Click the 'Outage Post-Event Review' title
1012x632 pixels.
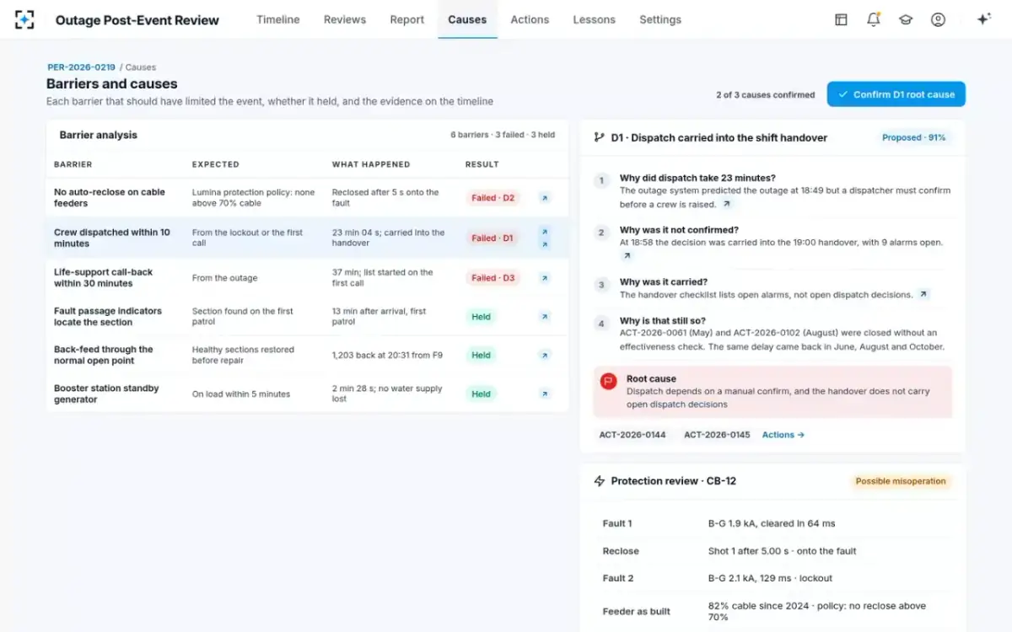[137, 19]
